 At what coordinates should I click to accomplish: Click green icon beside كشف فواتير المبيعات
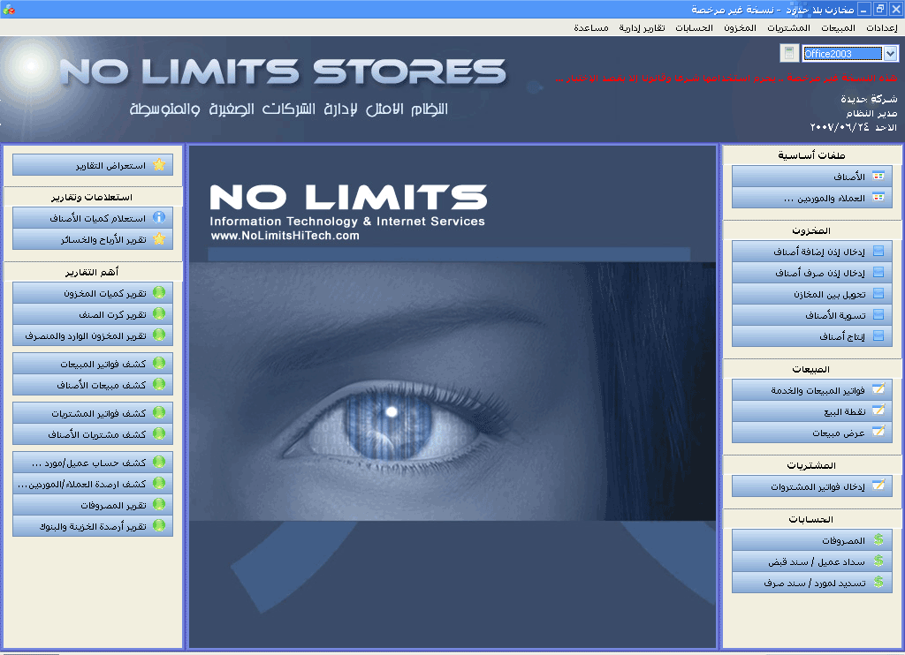[159, 363]
